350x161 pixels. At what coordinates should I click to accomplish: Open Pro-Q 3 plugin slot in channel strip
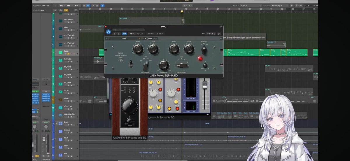point(46,95)
